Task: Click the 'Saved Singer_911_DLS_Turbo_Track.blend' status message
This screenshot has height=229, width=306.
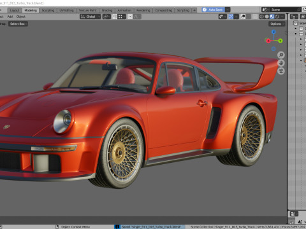Action: (151, 227)
